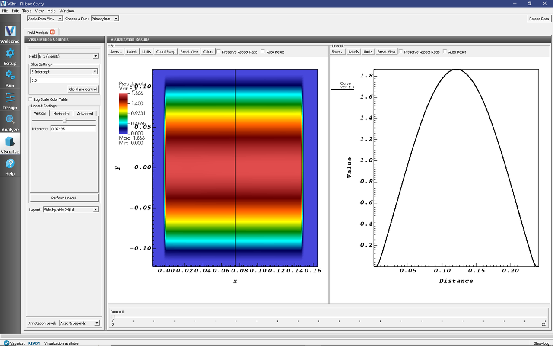
Task: Click Perform Lineout button
Action: pyautogui.click(x=64, y=198)
